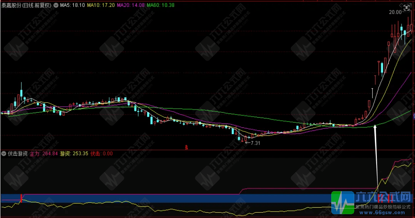Click the 20.00 high price label

(x=395, y=12)
